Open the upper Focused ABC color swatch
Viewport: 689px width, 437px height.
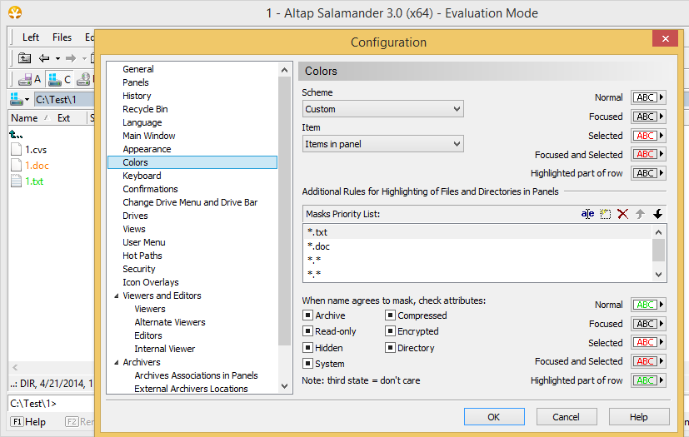click(648, 117)
